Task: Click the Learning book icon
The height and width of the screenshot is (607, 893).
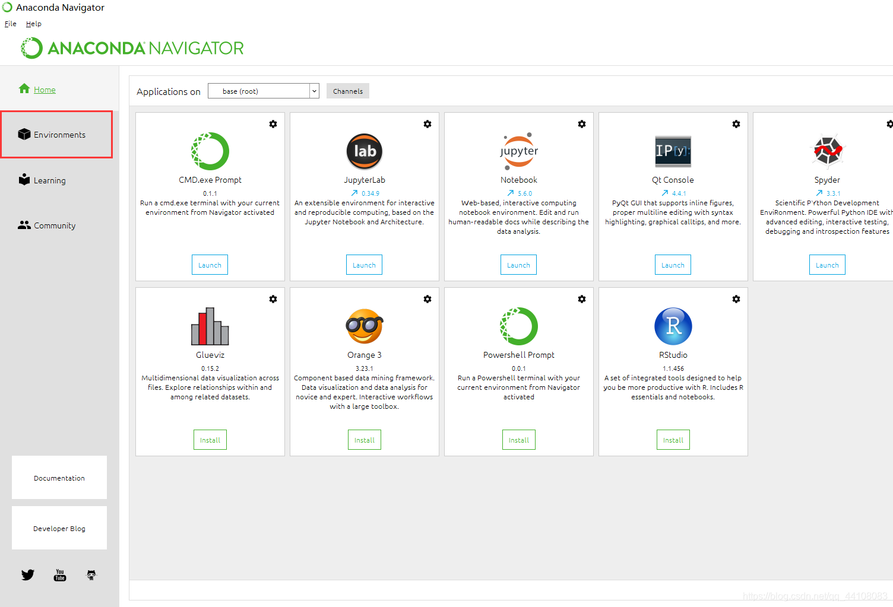Action: 24,179
